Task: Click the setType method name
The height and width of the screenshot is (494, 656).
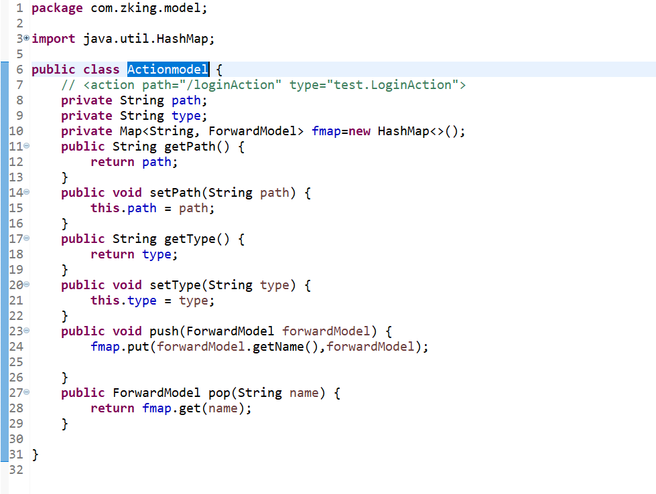Action: pos(176,285)
